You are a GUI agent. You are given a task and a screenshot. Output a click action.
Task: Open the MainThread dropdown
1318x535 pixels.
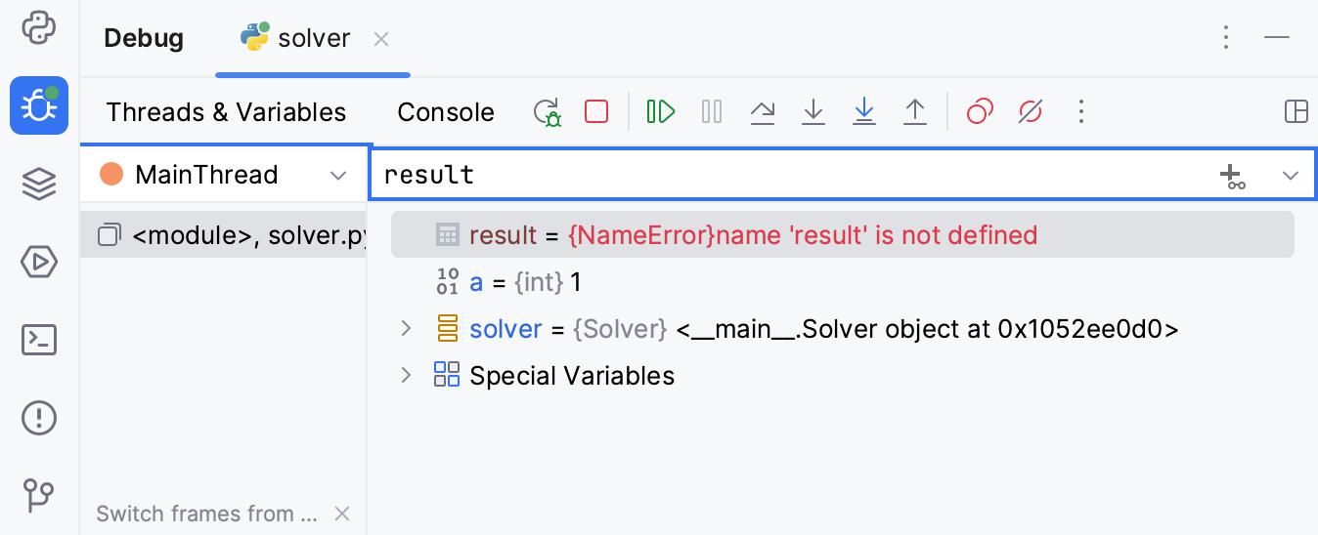point(338,176)
